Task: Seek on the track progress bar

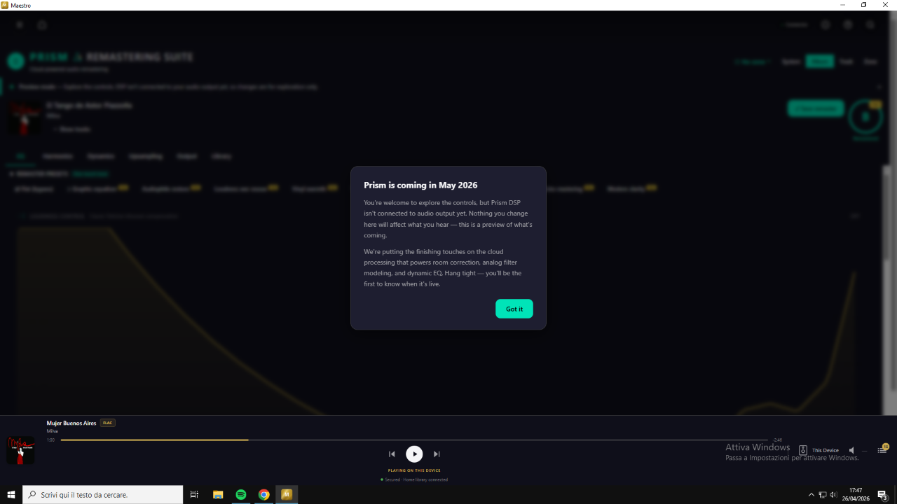Action: (414, 440)
